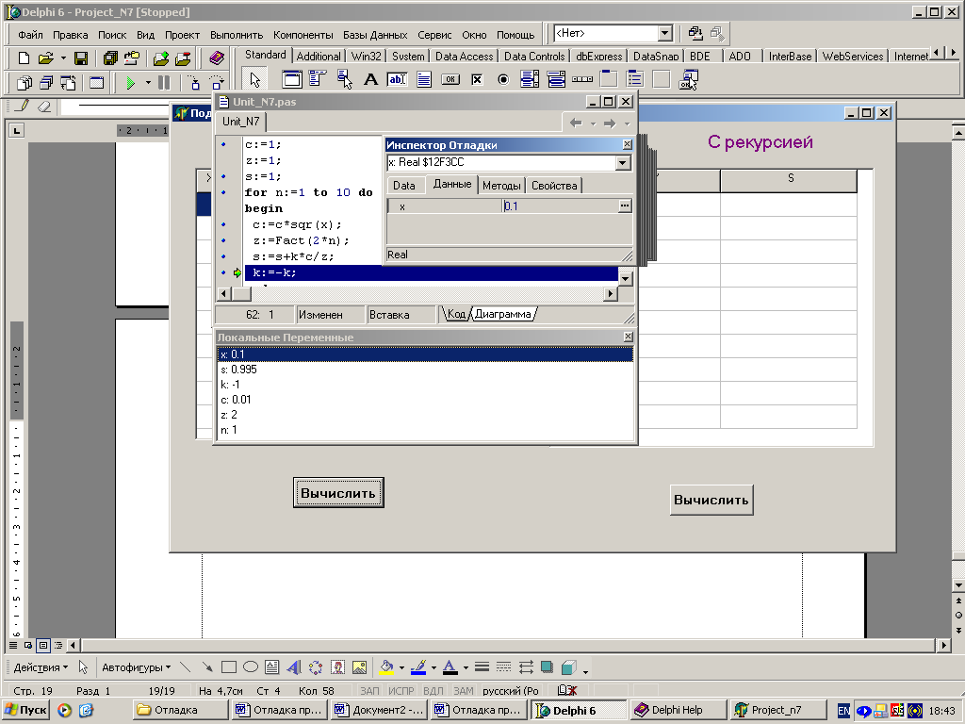Click the View Form icon

[x=46, y=83]
